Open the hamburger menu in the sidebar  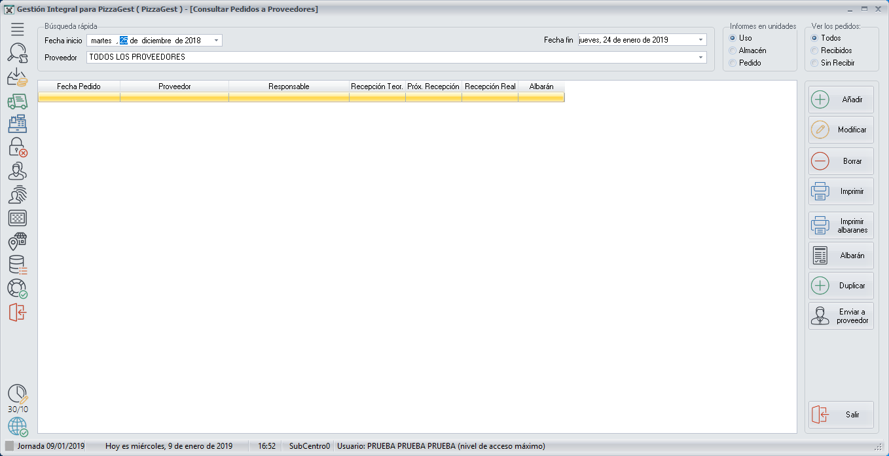[18, 29]
